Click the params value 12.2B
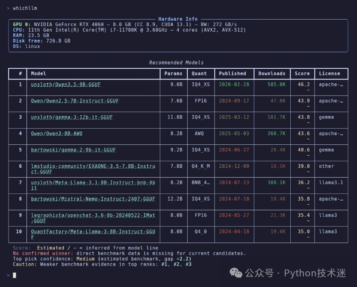 point(175,199)
